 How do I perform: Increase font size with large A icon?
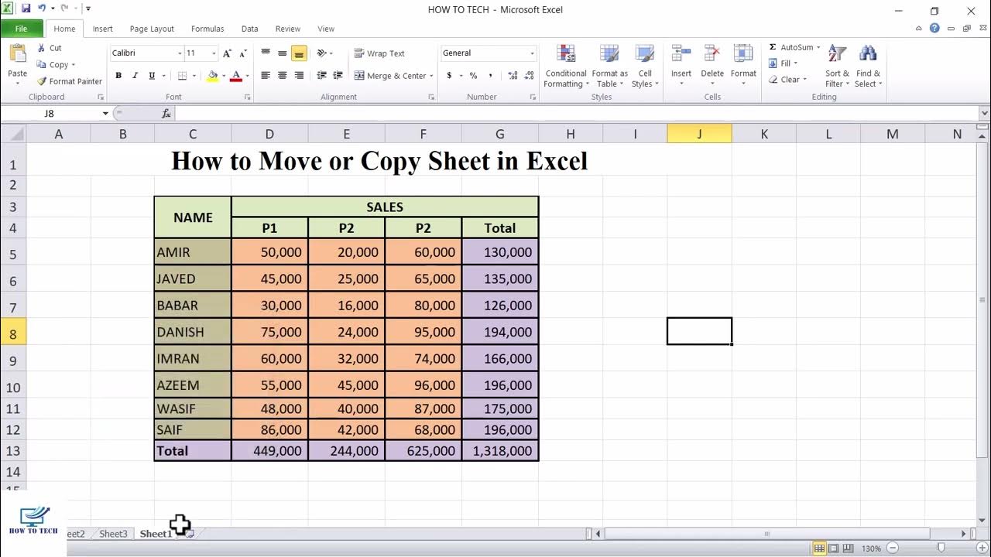point(227,53)
